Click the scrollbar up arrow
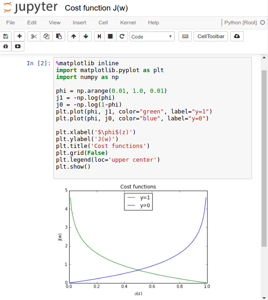The width and height of the screenshot is (268, 300). point(264,57)
